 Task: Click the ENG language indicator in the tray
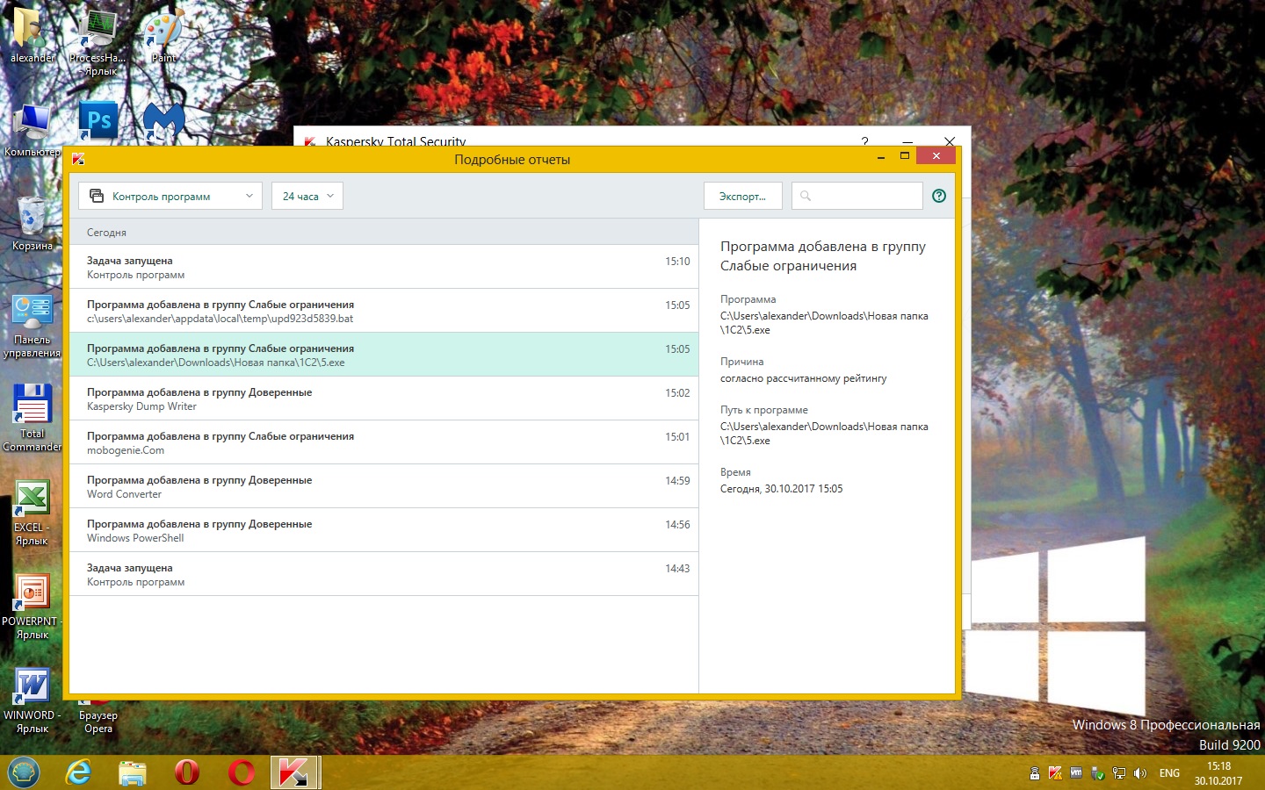pos(1169,773)
